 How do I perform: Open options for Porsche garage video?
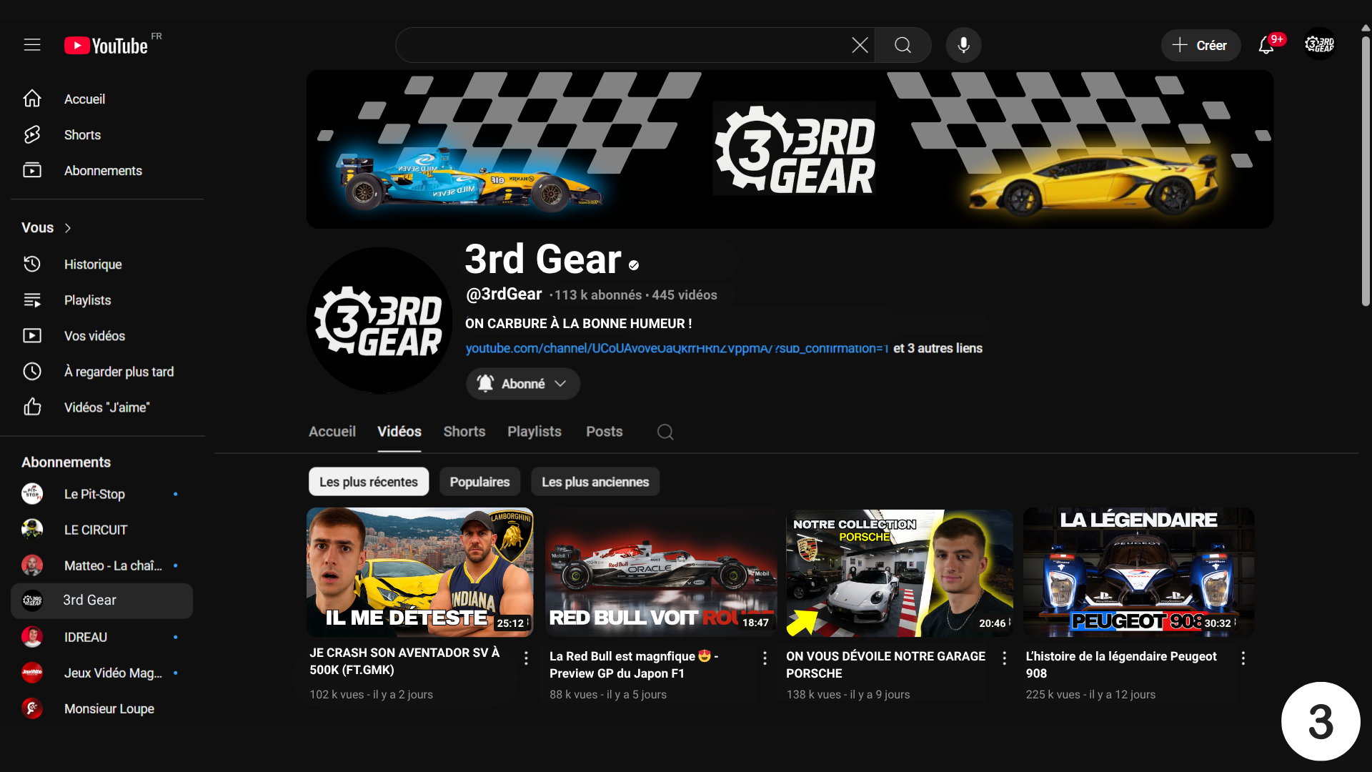tap(1004, 658)
